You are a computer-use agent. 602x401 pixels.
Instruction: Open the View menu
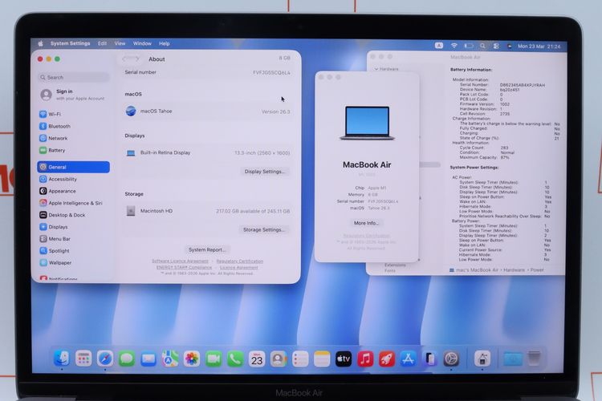[120, 43]
